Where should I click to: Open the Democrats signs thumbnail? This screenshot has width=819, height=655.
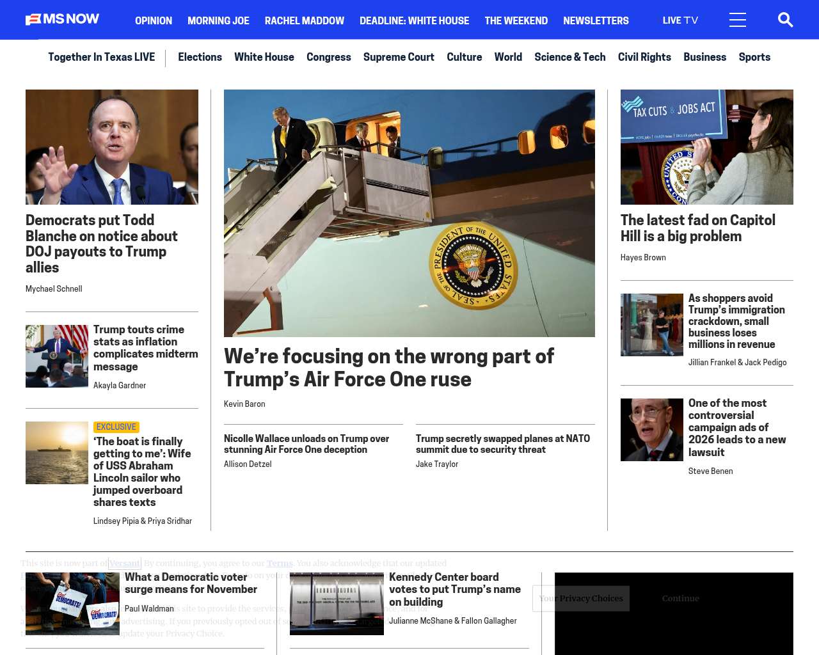click(72, 604)
